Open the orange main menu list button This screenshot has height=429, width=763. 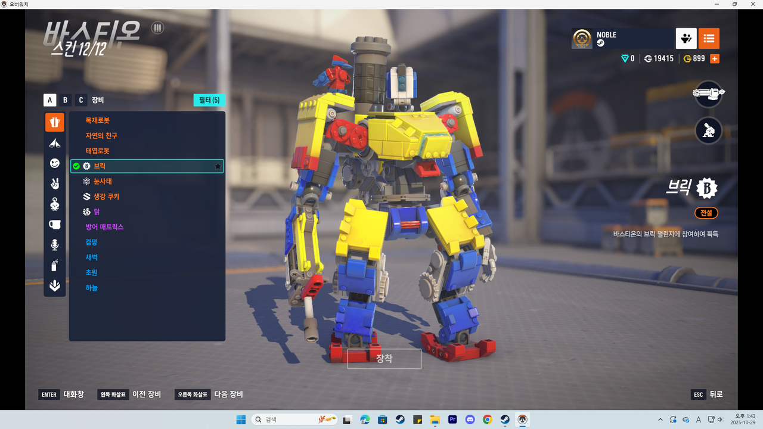709,38
